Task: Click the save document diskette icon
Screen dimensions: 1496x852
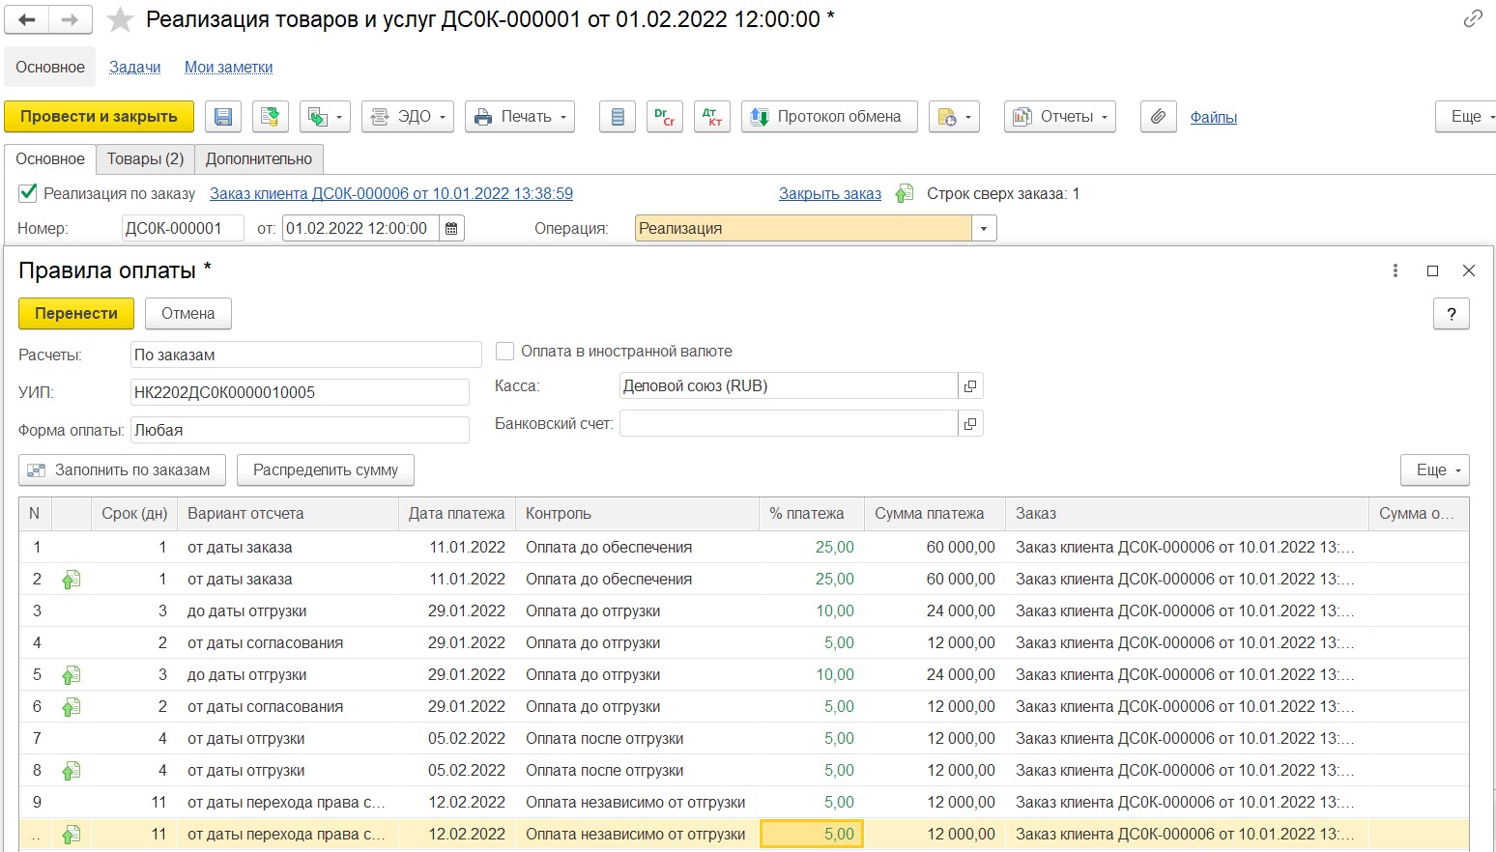Action: (223, 117)
